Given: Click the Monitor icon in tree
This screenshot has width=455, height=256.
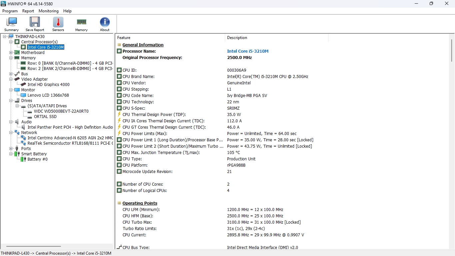Looking at the screenshot, I should (17, 90).
